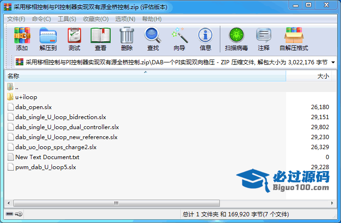Sort by 名称 column header
This screenshot has height=223, width=341.
145,76
